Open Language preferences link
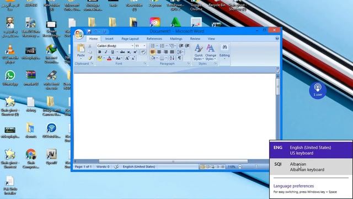Image resolution: width=353 pixels, height=199 pixels. point(293,186)
